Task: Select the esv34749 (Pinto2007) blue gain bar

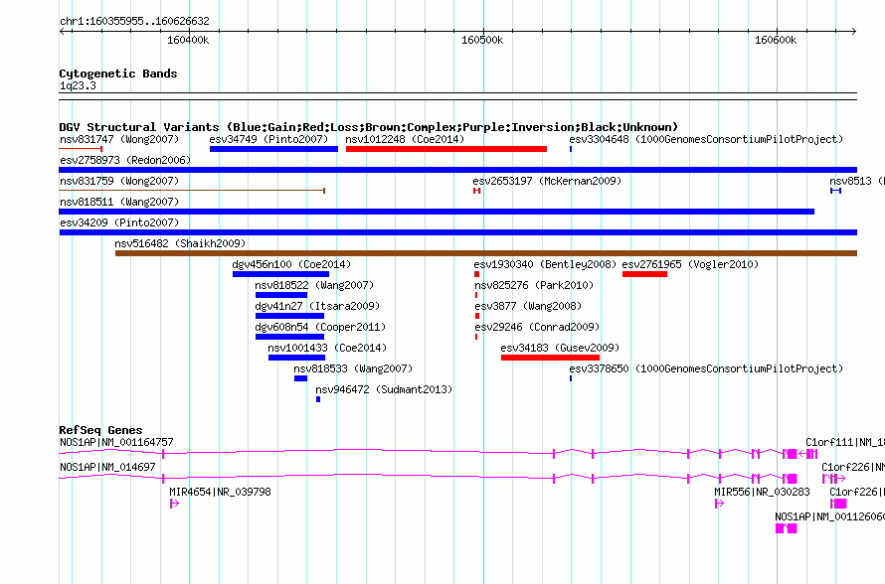Action: click(x=273, y=149)
